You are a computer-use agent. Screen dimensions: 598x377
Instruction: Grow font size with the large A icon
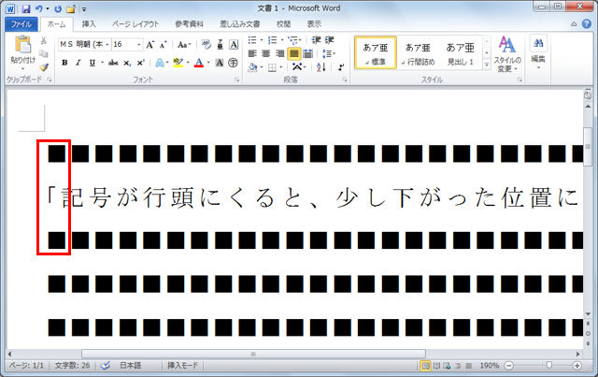point(149,45)
